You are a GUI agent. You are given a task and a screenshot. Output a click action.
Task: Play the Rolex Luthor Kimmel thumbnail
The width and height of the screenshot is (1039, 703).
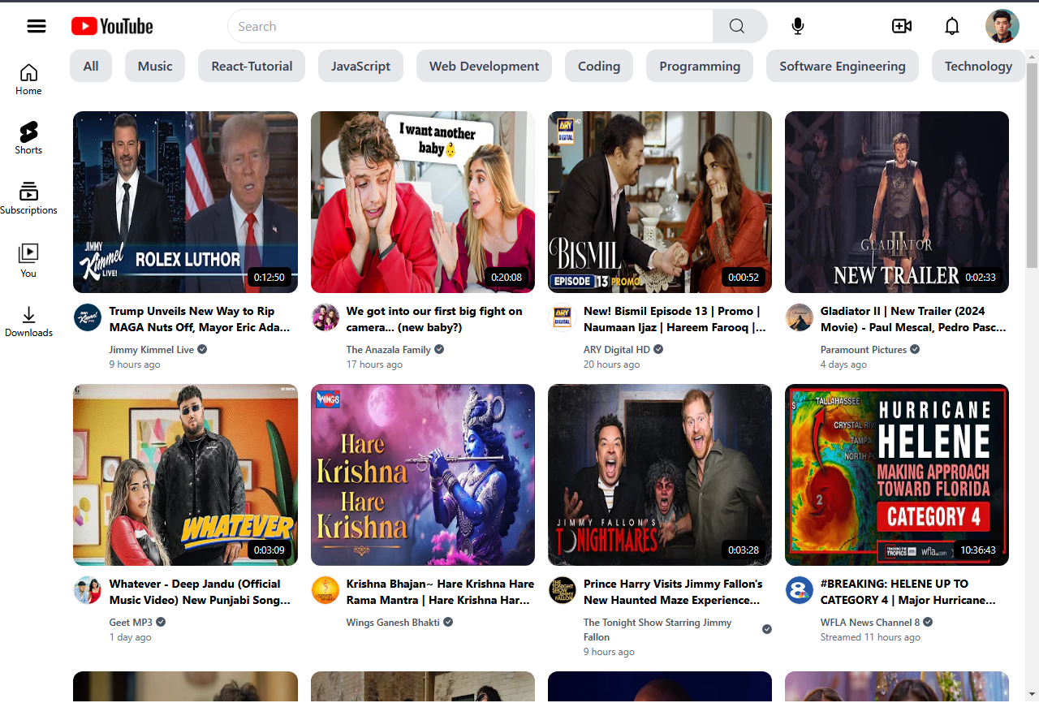185,202
